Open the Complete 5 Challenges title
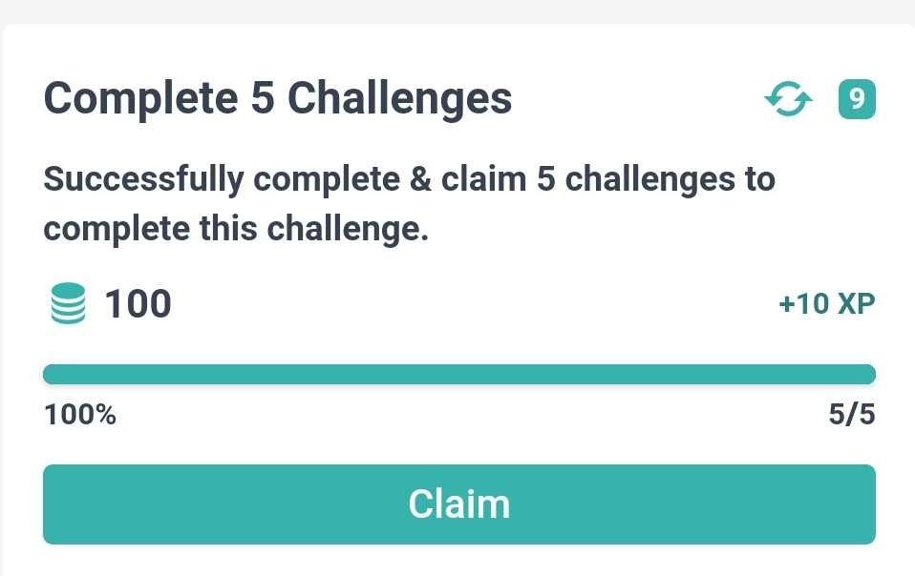This screenshot has height=576, width=915. coord(278,98)
